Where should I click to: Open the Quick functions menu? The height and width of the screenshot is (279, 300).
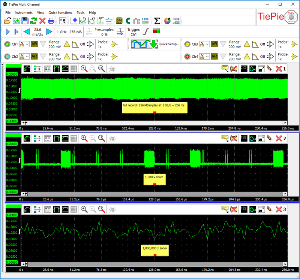click(x=60, y=12)
